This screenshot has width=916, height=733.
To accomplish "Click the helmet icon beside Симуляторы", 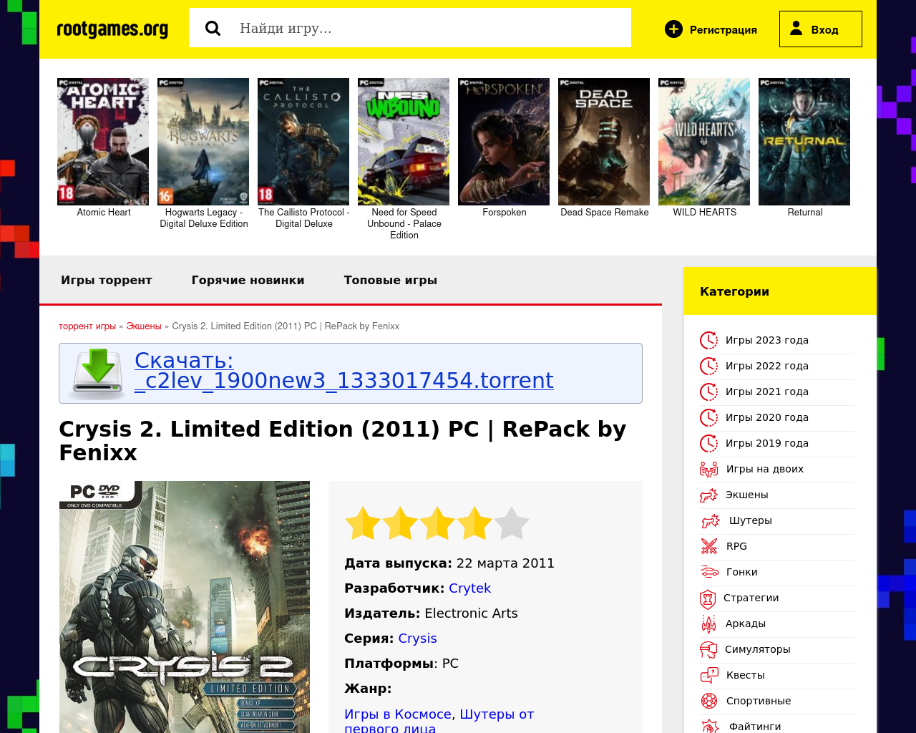I will [708, 649].
